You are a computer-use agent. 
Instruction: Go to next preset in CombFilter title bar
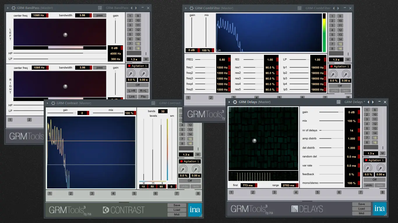coord(338,8)
